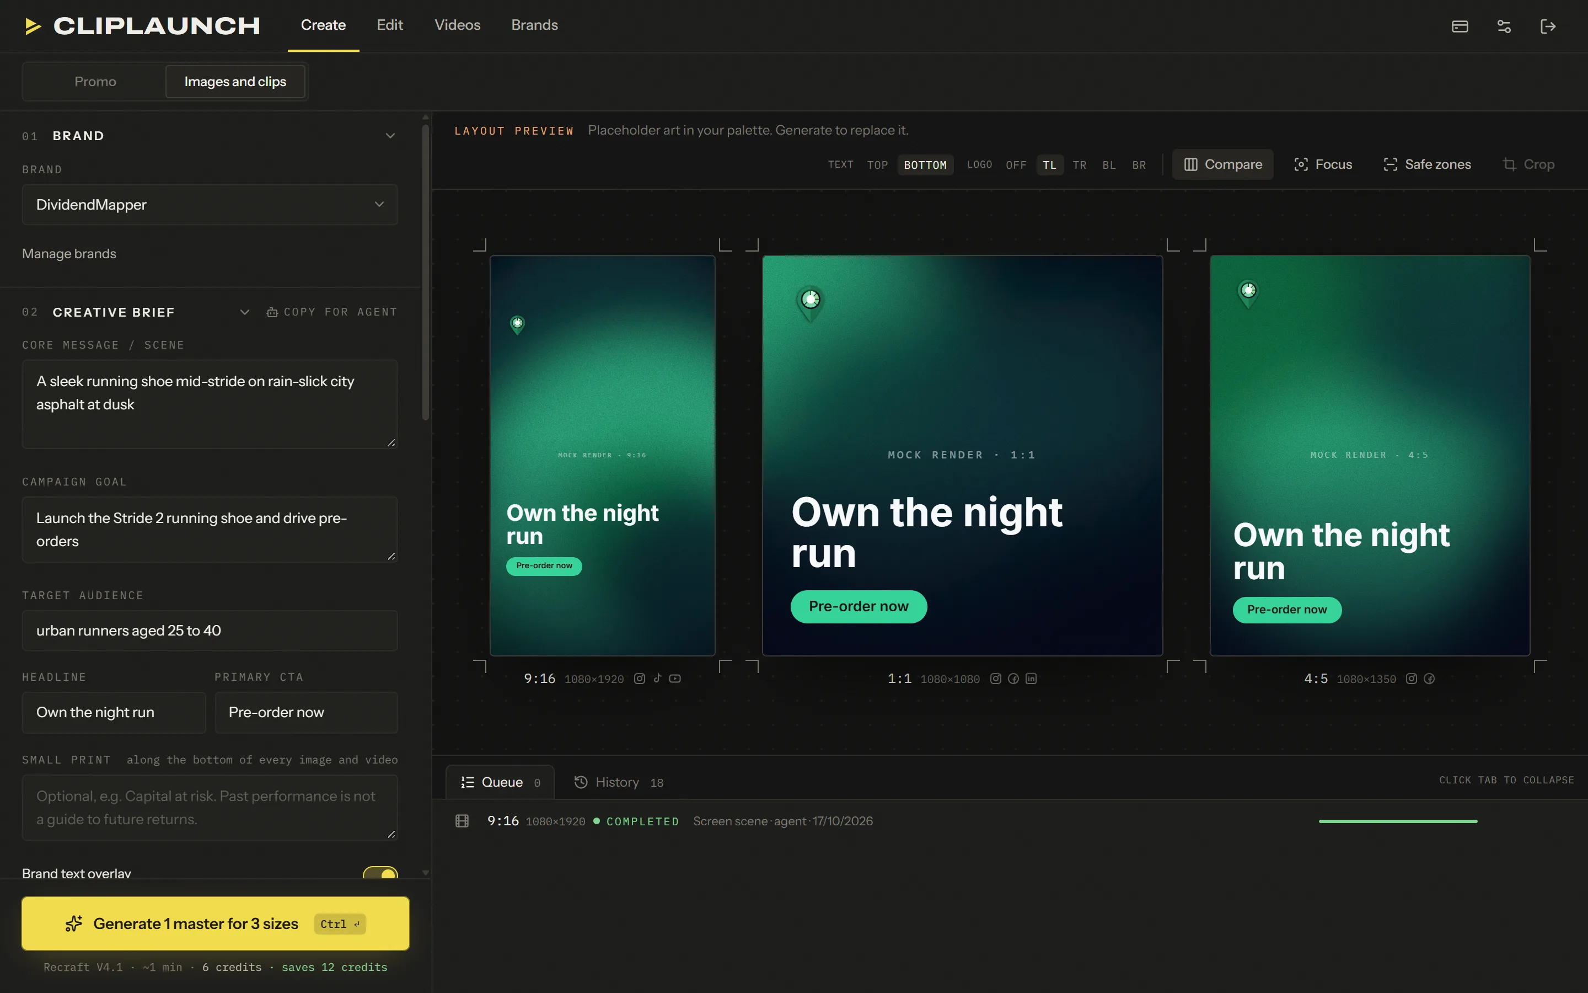
Task: Click the film icon in completed row
Action: [x=462, y=821]
